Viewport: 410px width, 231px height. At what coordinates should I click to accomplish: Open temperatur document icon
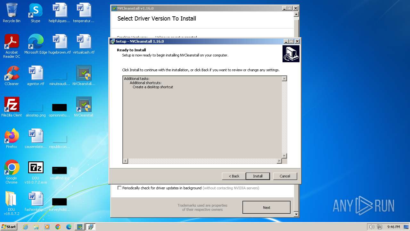[84, 13]
